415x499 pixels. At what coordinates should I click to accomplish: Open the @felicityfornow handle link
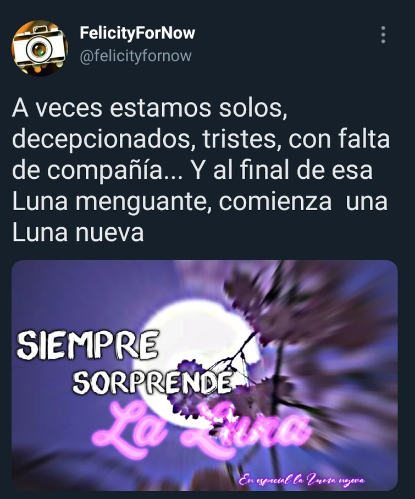tap(135, 56)
